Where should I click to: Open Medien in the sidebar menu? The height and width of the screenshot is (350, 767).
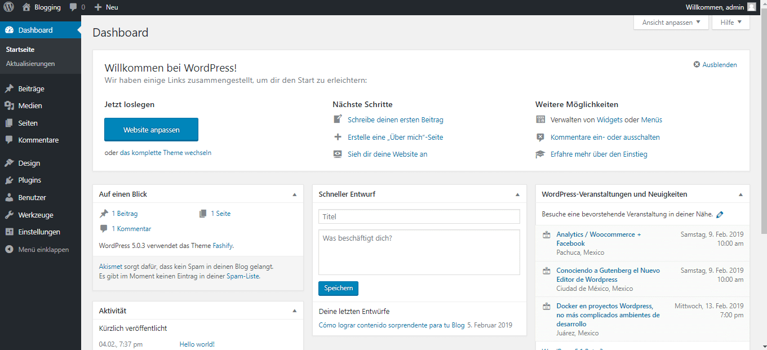41,105
